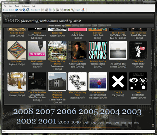This screenshot has width=157, height=135.
Task: Click the Import icon
Action: pyautogui.click(x=83, y=10)
